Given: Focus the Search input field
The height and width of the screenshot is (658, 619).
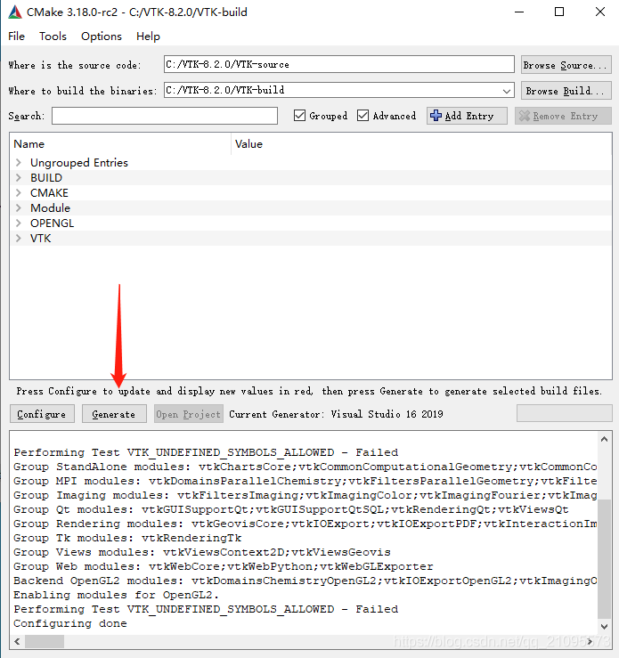Looking at the screenshot, I should point(165,116).
